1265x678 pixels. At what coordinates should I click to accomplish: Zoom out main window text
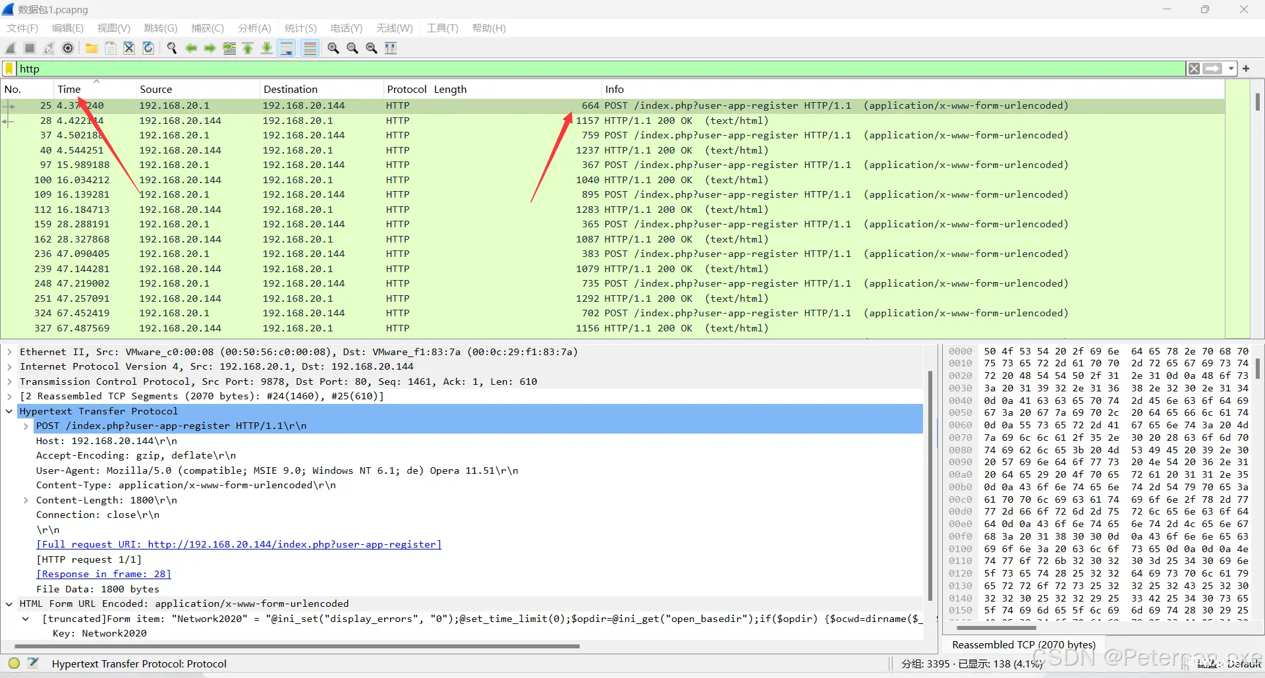coord(352,48)
